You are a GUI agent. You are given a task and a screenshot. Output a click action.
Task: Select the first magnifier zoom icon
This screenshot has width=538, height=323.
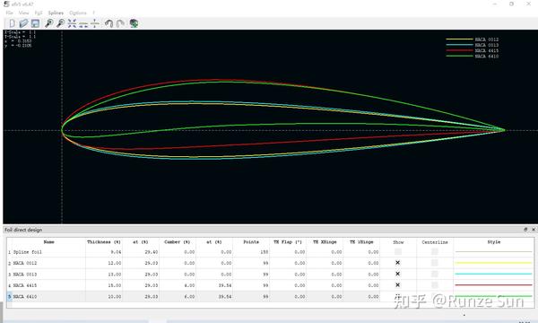tap(49, 23)
